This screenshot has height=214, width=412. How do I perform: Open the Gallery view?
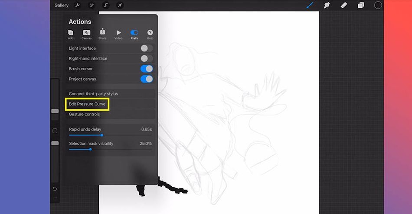(61, 5)
